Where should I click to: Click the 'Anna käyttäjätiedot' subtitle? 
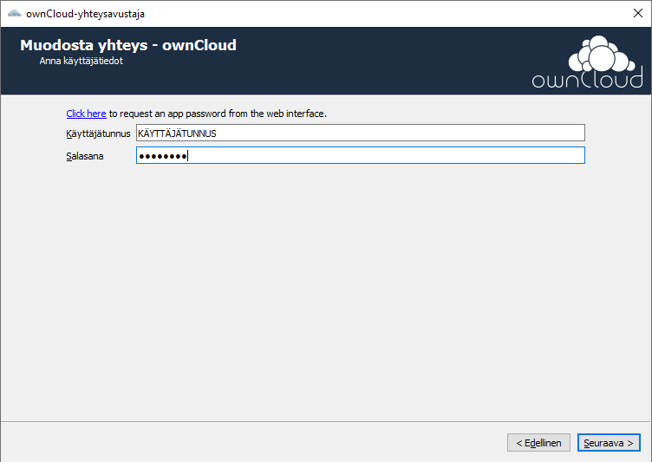tap(81, 61)
